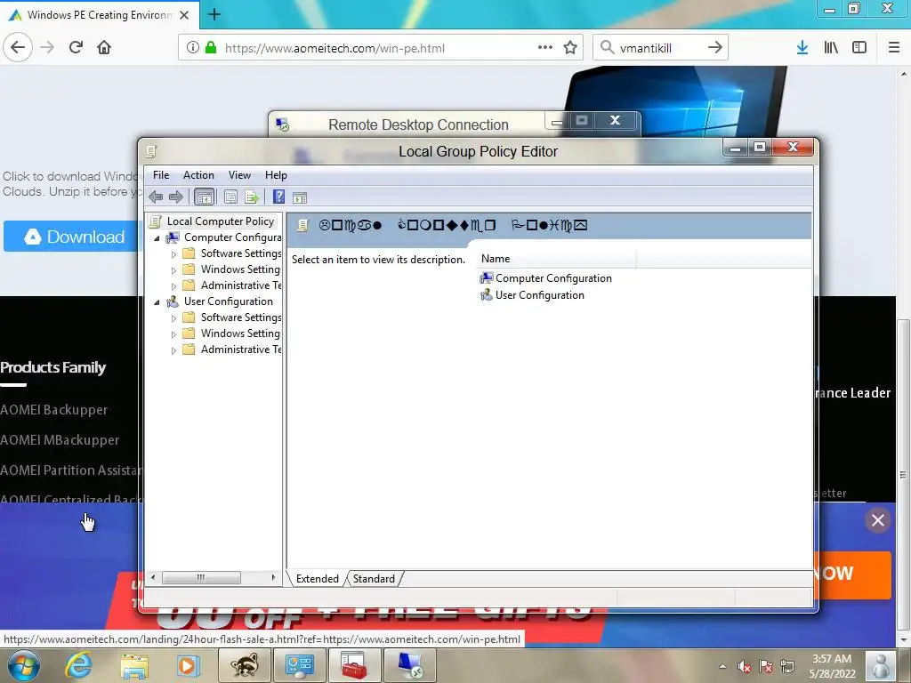
Task: Open the View menu
Action: pos(239,175)
